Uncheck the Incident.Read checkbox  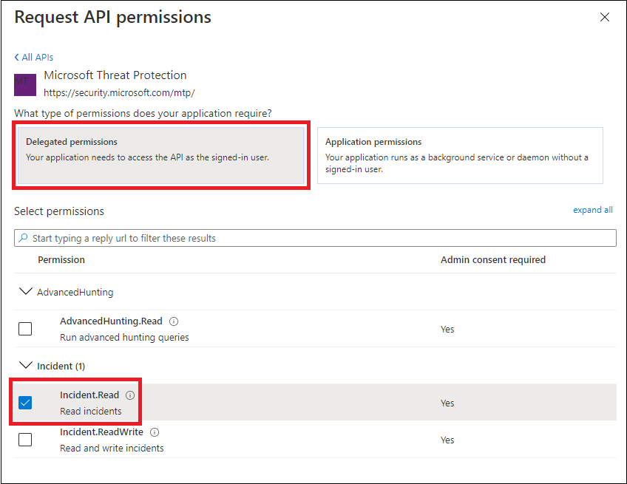25,403
